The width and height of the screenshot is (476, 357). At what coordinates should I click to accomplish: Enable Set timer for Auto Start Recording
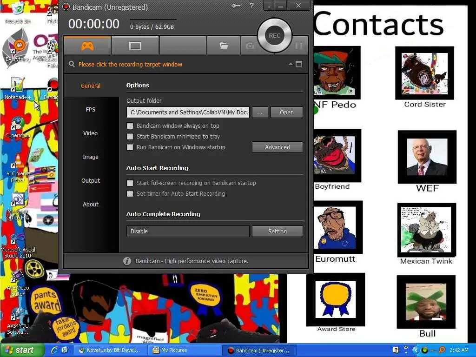(x=130, y=193)
